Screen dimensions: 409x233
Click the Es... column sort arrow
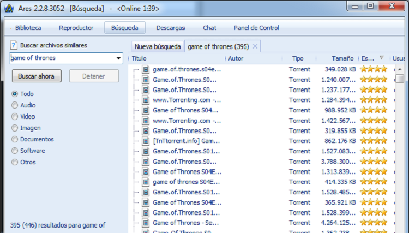click(x=382, y=58)
